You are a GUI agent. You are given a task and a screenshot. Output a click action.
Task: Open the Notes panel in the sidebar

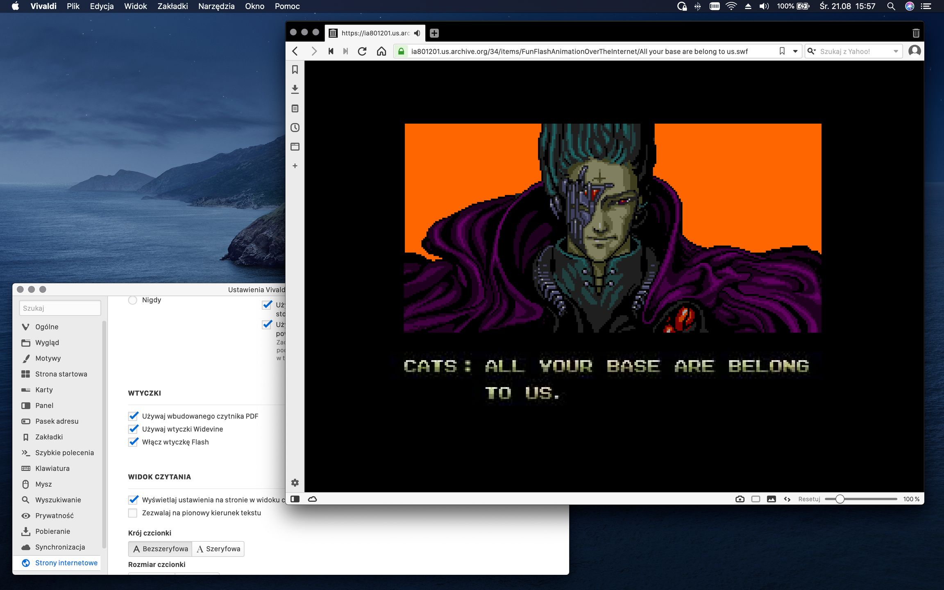click(295, 108)
